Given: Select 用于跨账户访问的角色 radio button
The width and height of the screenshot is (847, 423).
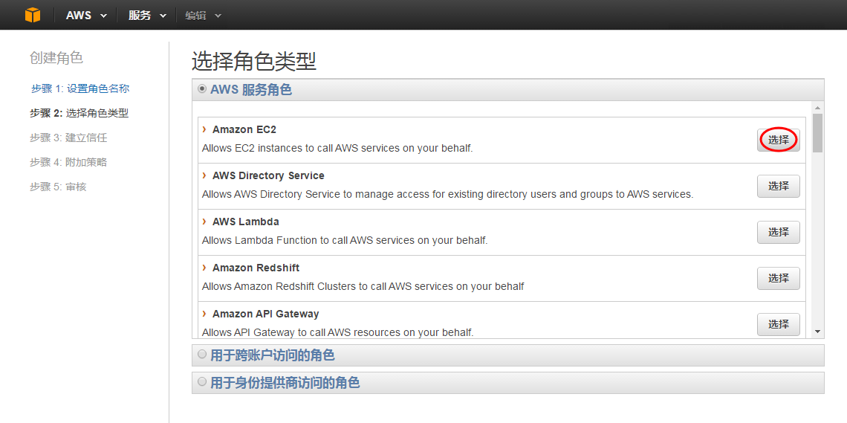Looking at the screenshot, I should point(202,355).
